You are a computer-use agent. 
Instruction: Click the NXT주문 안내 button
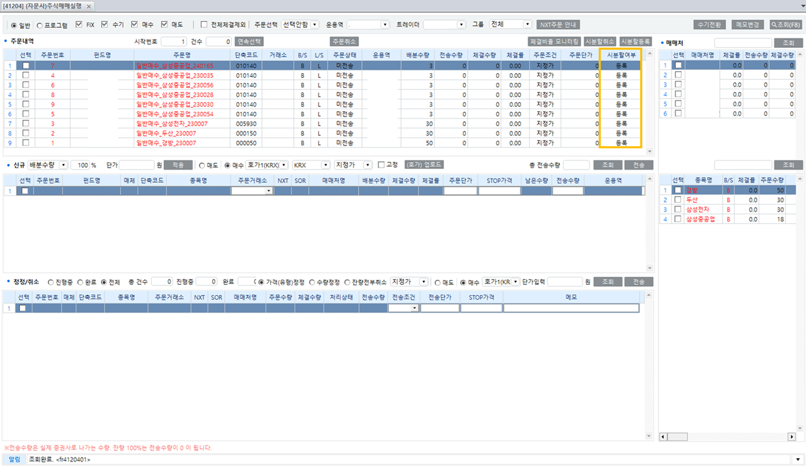coord(558,25)
